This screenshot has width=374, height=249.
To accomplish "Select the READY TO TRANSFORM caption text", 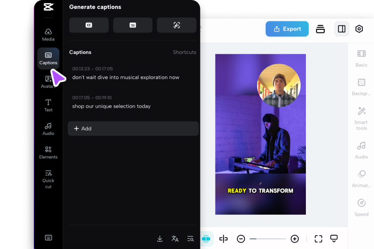I will [260, 191].
